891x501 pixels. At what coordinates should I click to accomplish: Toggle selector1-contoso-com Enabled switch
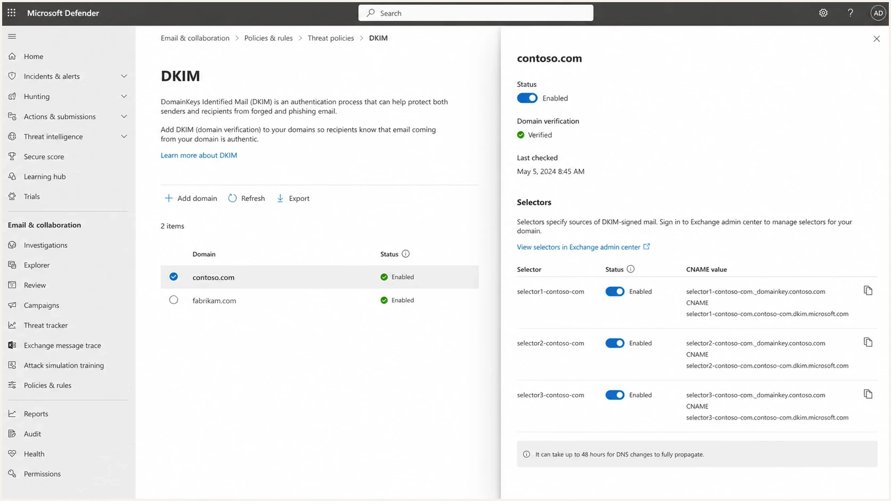[615, 291]
